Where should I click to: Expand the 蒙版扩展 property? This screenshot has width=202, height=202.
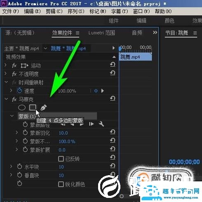tap(17, 149)
